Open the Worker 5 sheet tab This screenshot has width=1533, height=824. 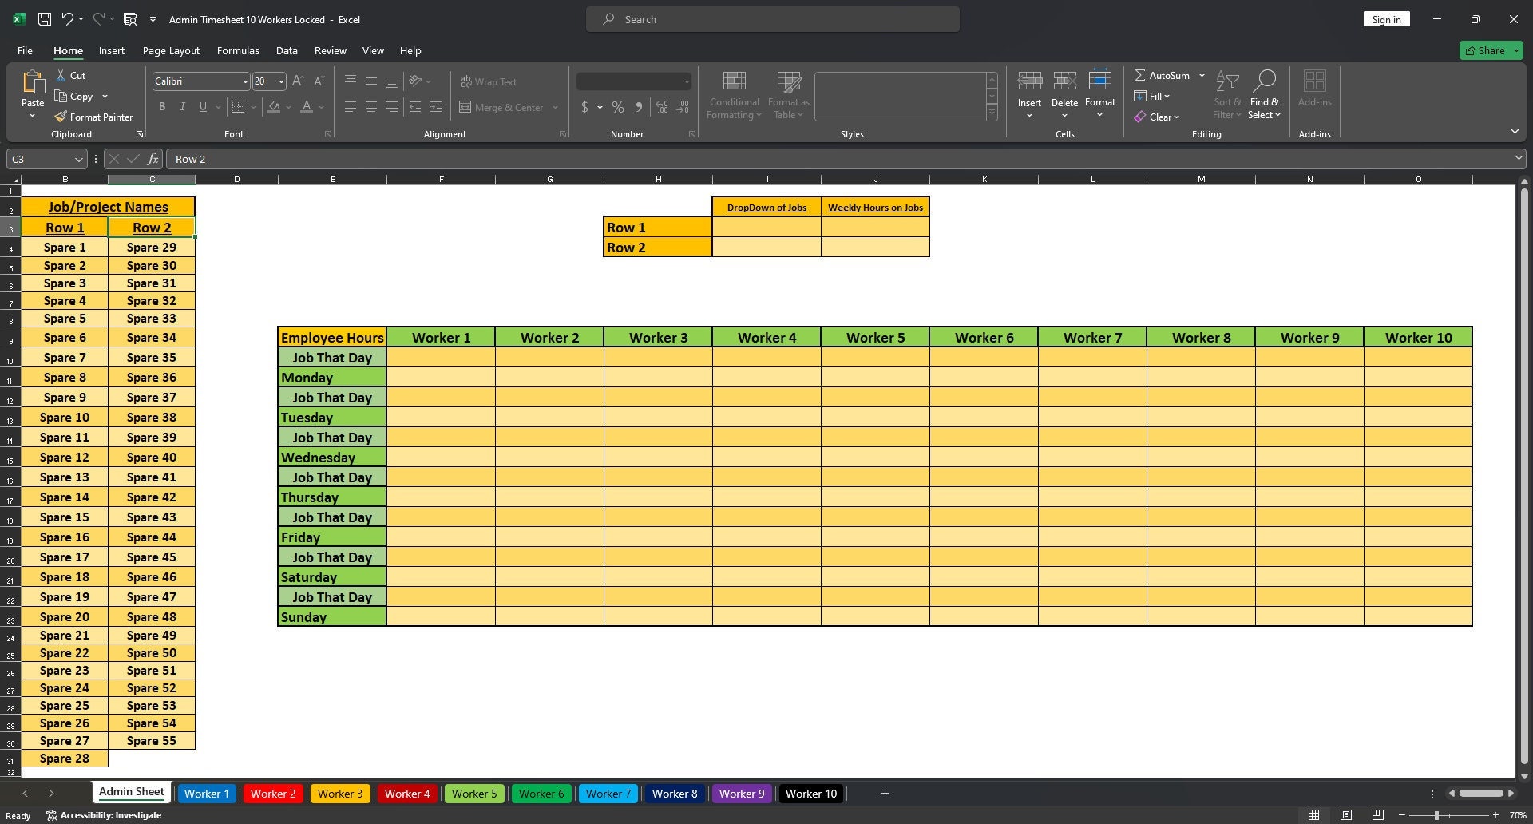(474, 793)
